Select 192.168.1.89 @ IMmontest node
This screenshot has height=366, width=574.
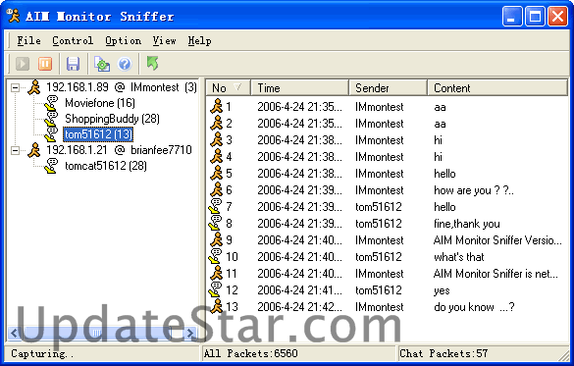coord(121,87)
